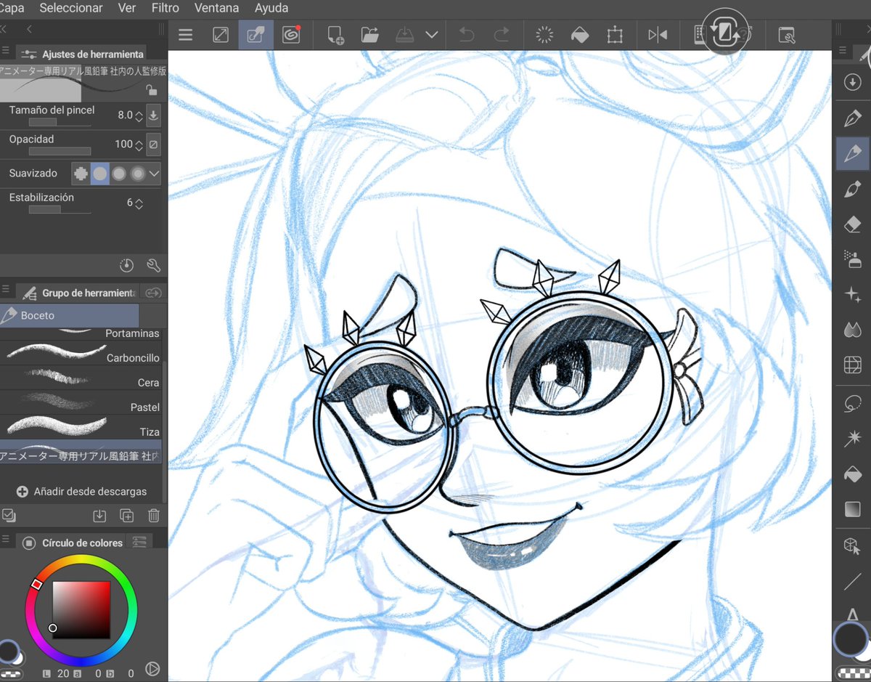
Task: Toggle the highlighted touch gesture mode icon
Action: (255, 35)
